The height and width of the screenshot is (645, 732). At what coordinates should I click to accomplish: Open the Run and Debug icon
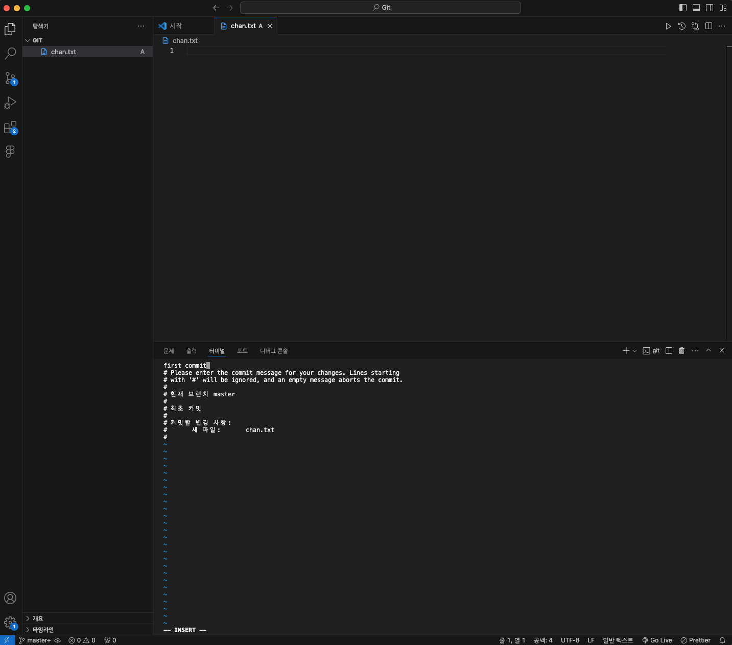(x=10, y=103)
